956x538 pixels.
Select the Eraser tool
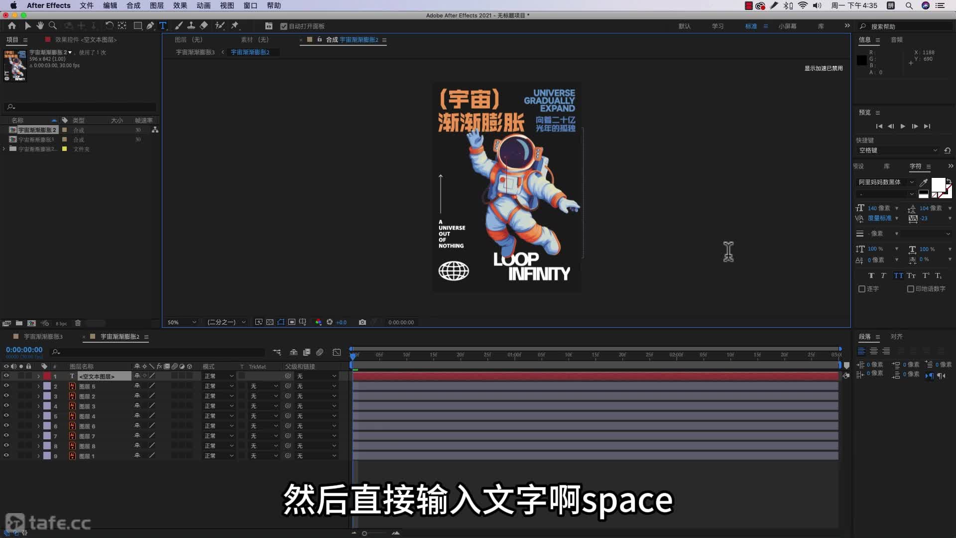click(204, 26)
